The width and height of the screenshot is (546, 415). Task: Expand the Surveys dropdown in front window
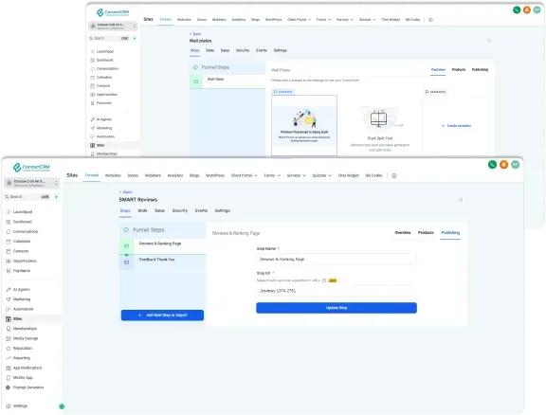coord(304,175)
